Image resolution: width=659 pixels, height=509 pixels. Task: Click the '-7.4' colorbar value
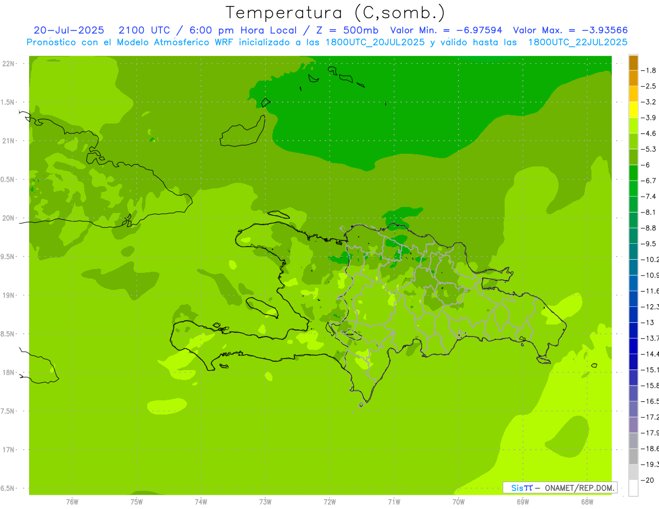pyautogui.click(x=649, y=197)
